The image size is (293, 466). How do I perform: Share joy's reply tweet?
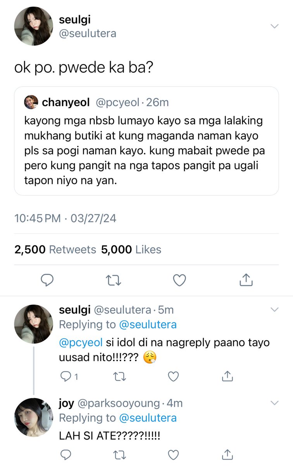click(x=228, y=454)
